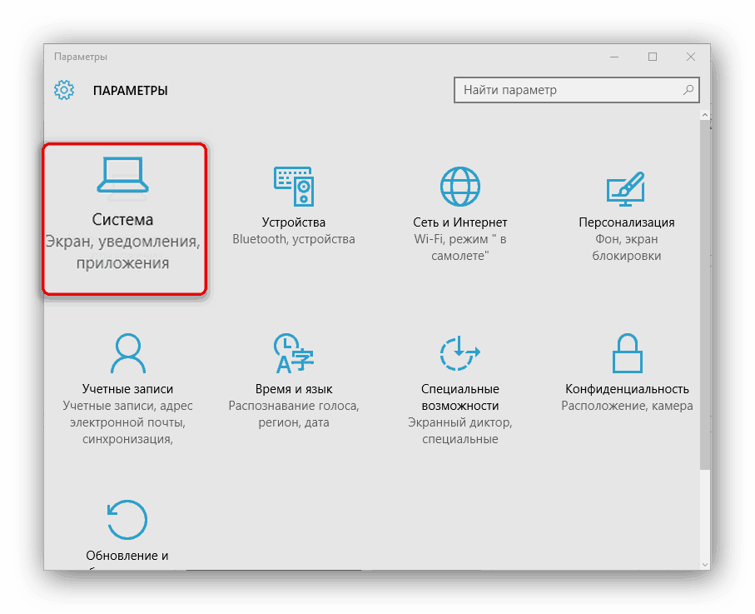Select the Конфиденциальность padlock icon
This screenshot has width=755, height=614.
click(x=626, y=353)
